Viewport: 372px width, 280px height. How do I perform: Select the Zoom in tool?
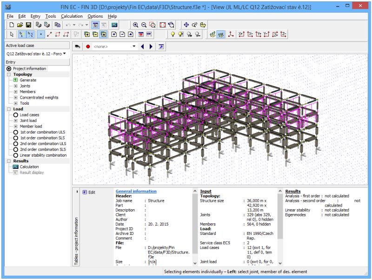[x=136, y=25]
